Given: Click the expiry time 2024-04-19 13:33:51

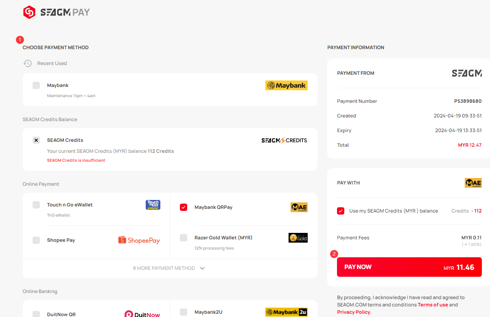Looking at the screenshot, I should (x=458, y=130).
